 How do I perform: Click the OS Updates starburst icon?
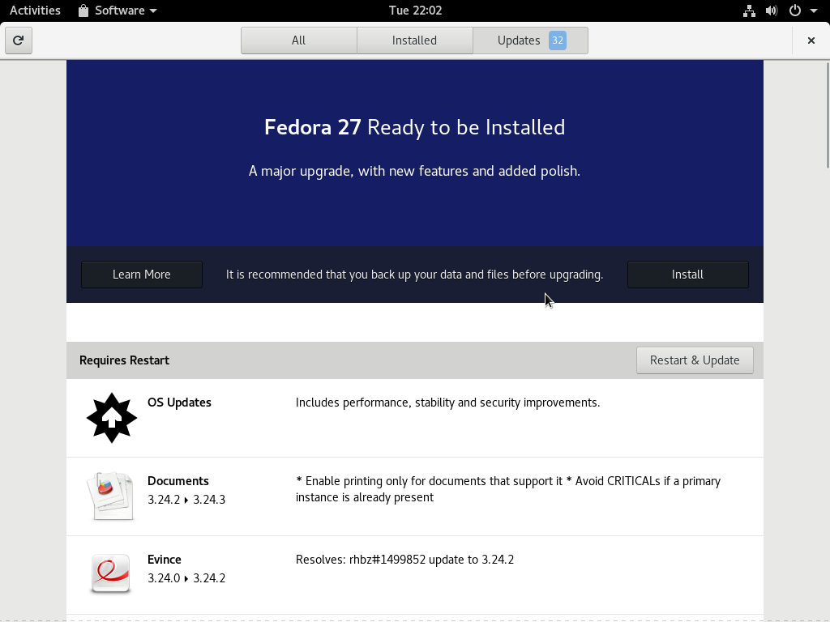tap(112, 418)
